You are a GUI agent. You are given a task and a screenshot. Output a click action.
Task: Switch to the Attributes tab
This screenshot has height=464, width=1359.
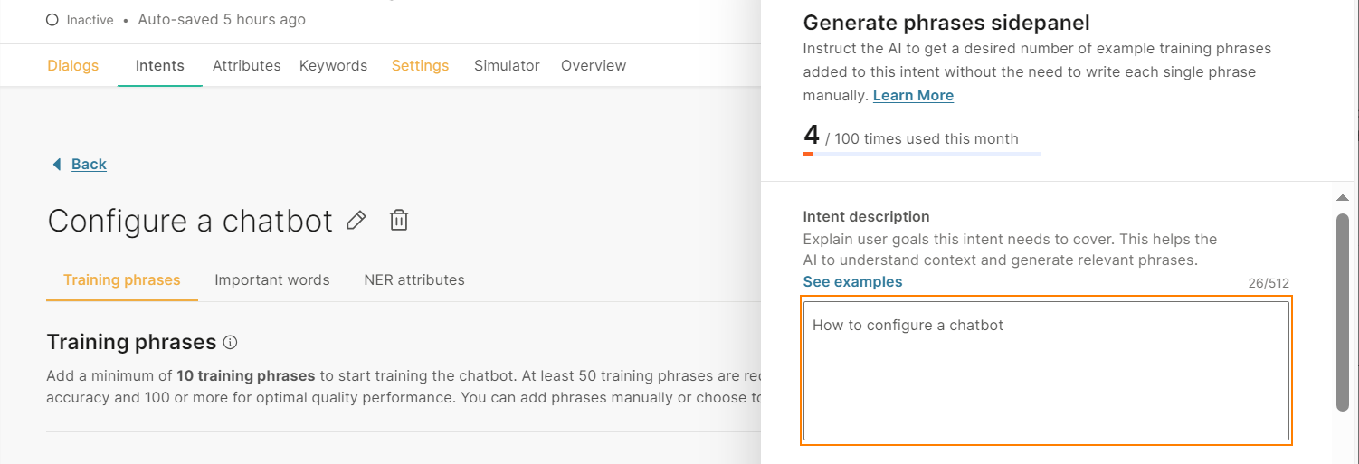click(246, 65)
